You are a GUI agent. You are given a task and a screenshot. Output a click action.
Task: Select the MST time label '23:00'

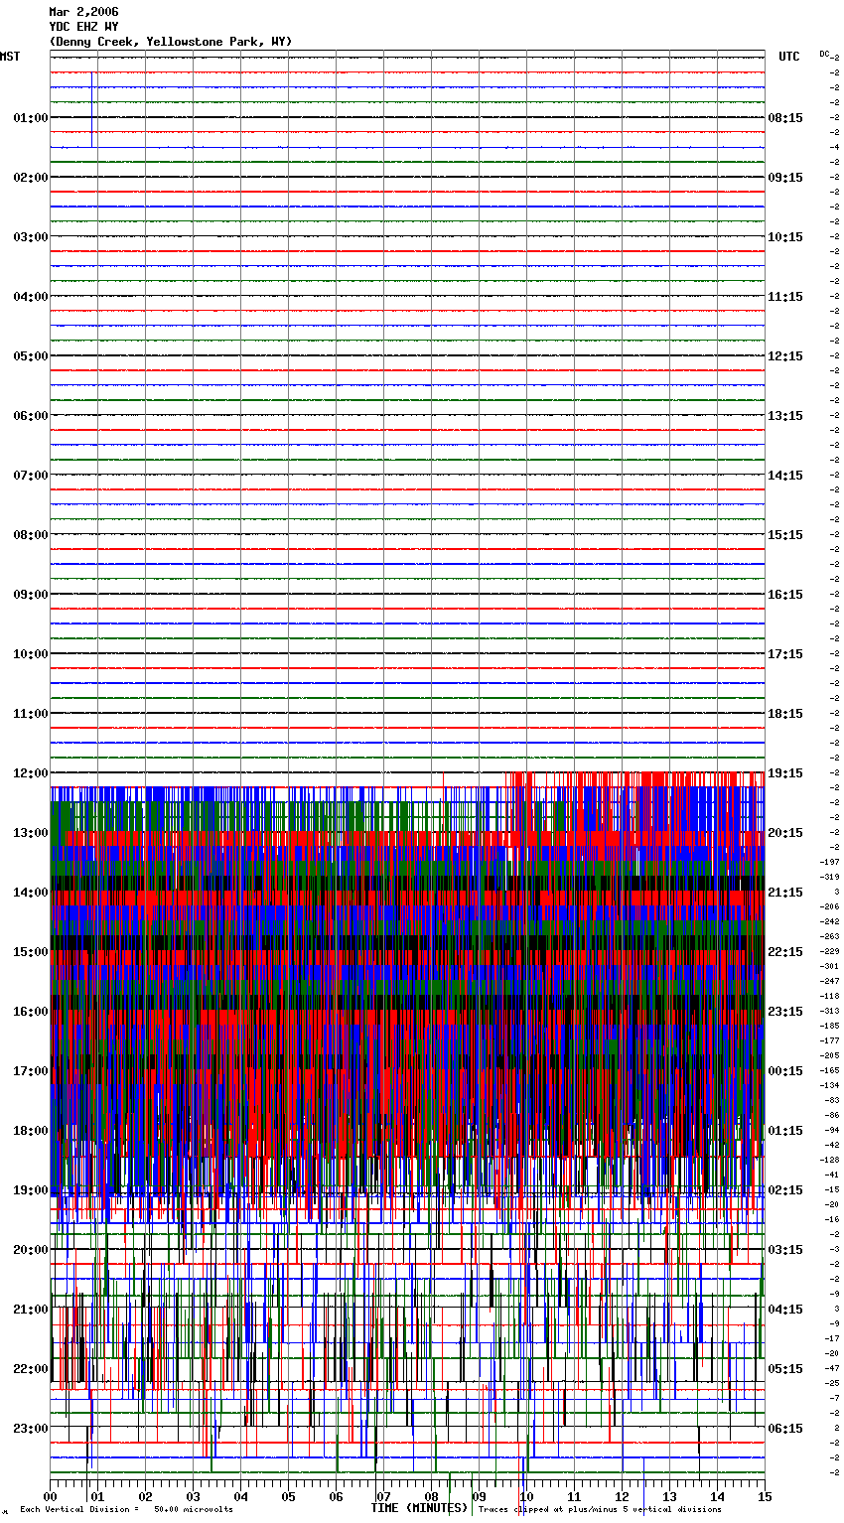30,1429
